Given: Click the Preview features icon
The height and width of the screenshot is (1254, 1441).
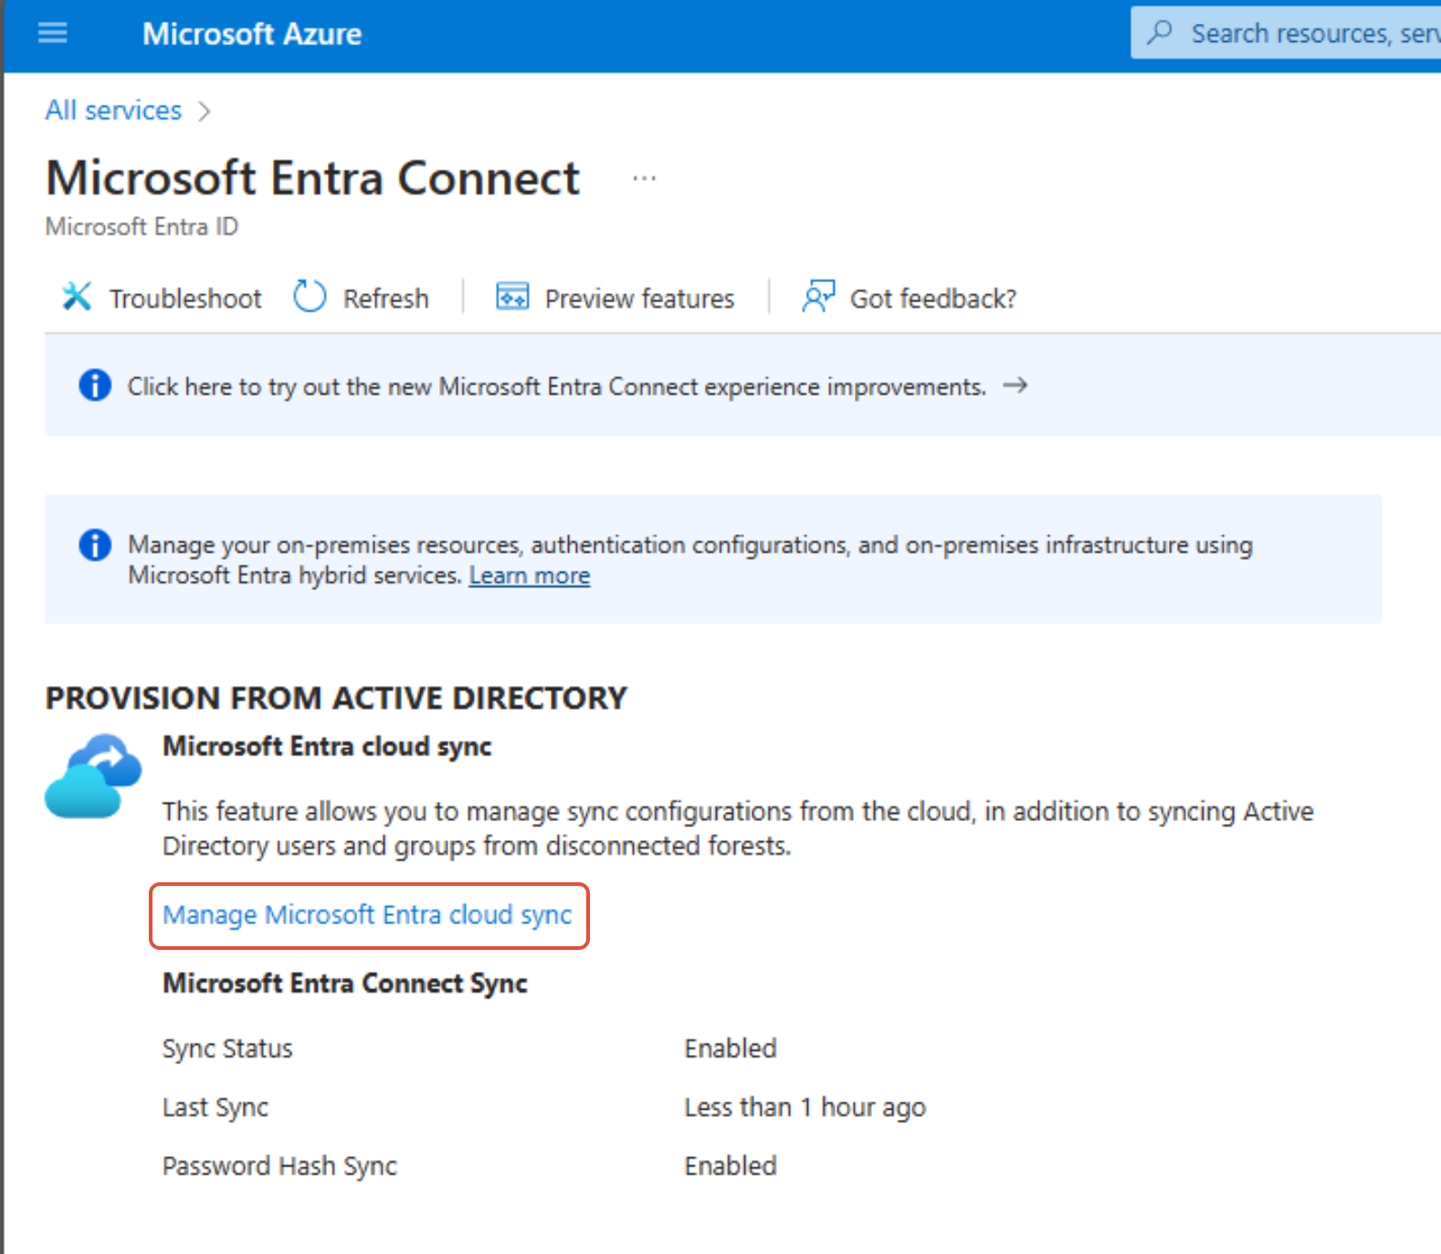Looking at the screenshot, I should 512,297.
